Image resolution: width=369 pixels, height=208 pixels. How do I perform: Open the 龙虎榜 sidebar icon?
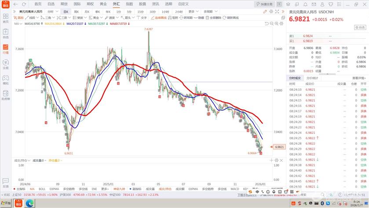(x=6, y=95)
